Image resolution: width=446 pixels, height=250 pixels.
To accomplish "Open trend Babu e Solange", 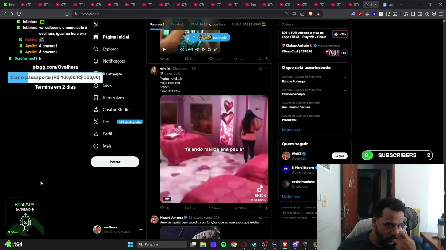I will [293, 81].
